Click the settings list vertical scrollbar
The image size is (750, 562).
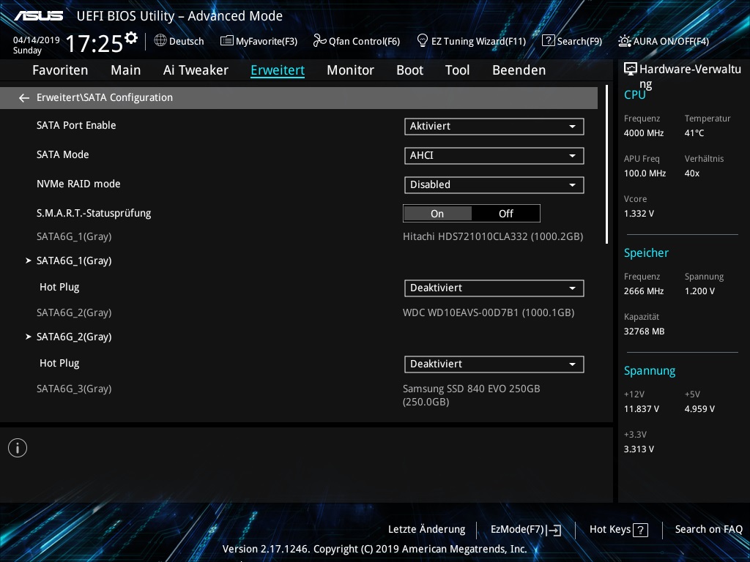coord(606,165)
